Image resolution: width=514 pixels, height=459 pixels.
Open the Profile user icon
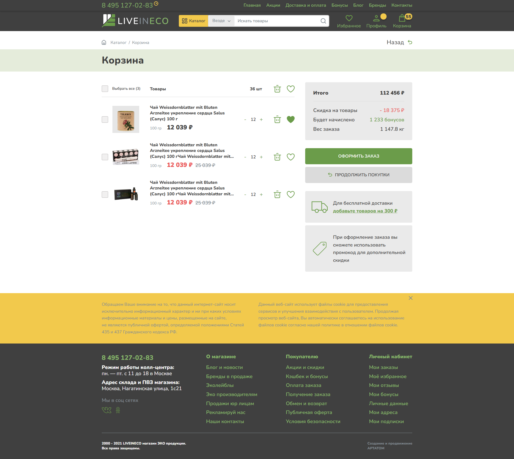pos(376,18)
